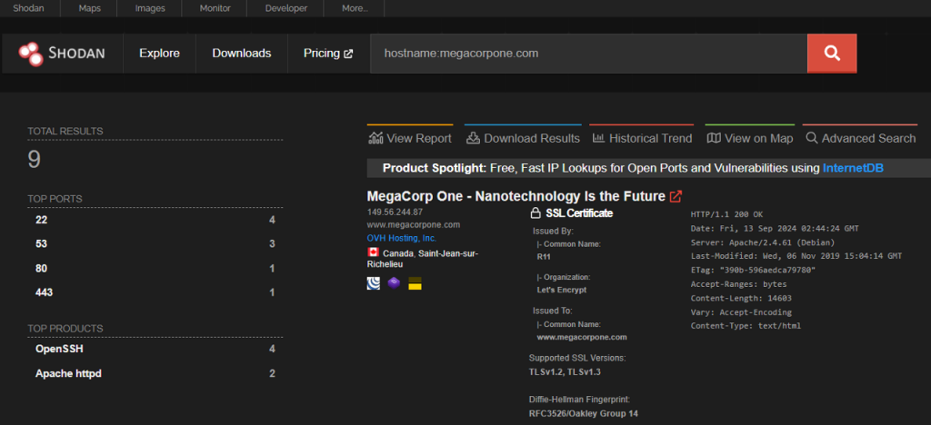Click the SSL Certificate padlock icon
931x425 pixels.
click(535, 213)
